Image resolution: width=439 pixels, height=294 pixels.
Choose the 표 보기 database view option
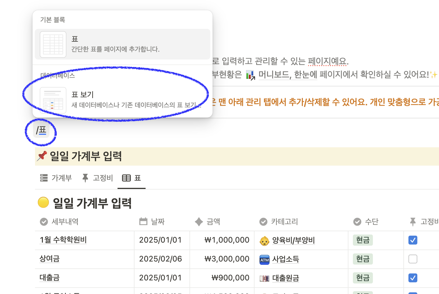coord(123,100)
